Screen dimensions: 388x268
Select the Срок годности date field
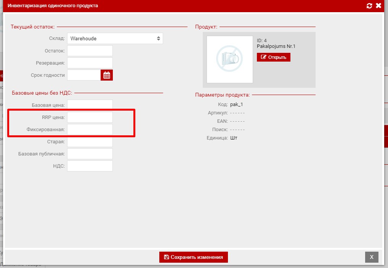(84, 75)
